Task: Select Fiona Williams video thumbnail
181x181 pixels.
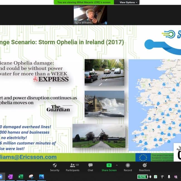Action: click(90, 15)
